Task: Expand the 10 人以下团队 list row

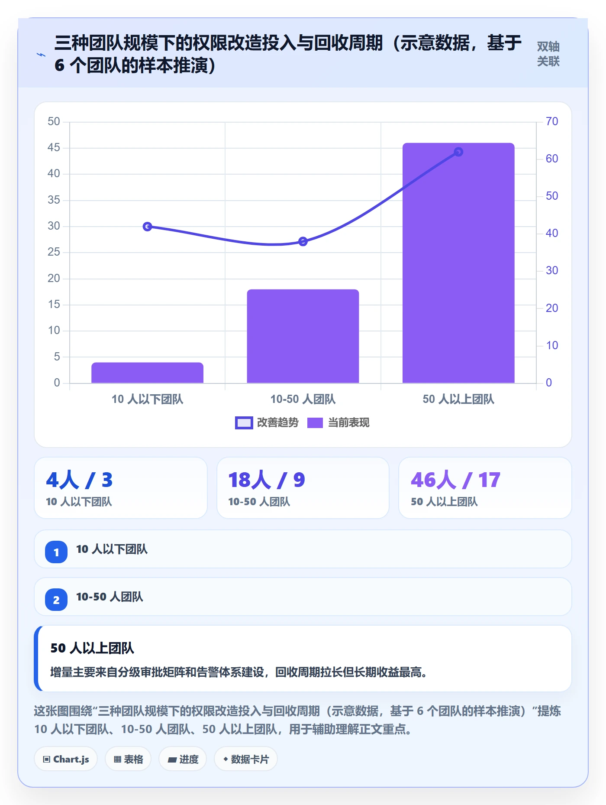Action: 303,549
